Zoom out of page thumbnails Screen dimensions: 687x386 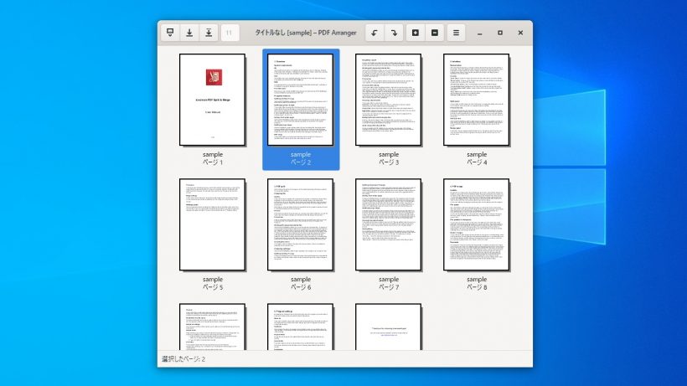pos(435,33)
